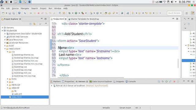Click the volume icon in system tray
Image resolution: width=196 pixels, height=110 pixels.
coord(172,2)
